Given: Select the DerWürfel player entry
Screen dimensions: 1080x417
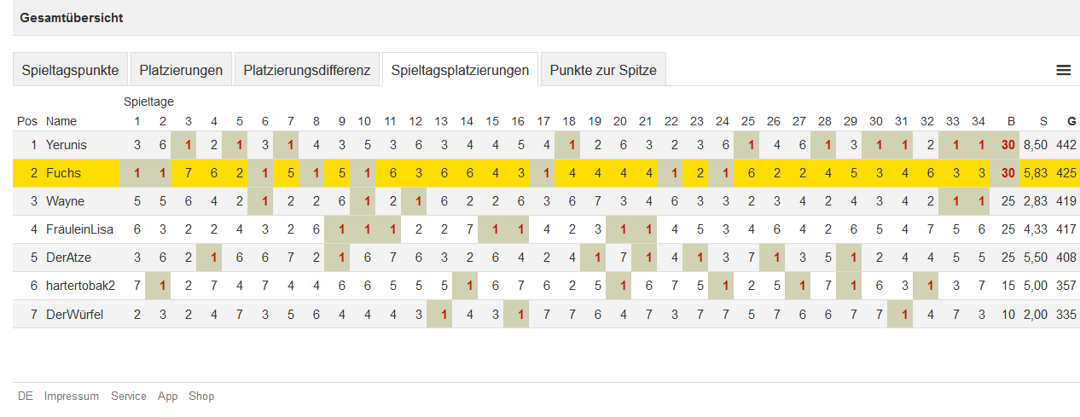Looking at the screenshot, I should [74, 314].
